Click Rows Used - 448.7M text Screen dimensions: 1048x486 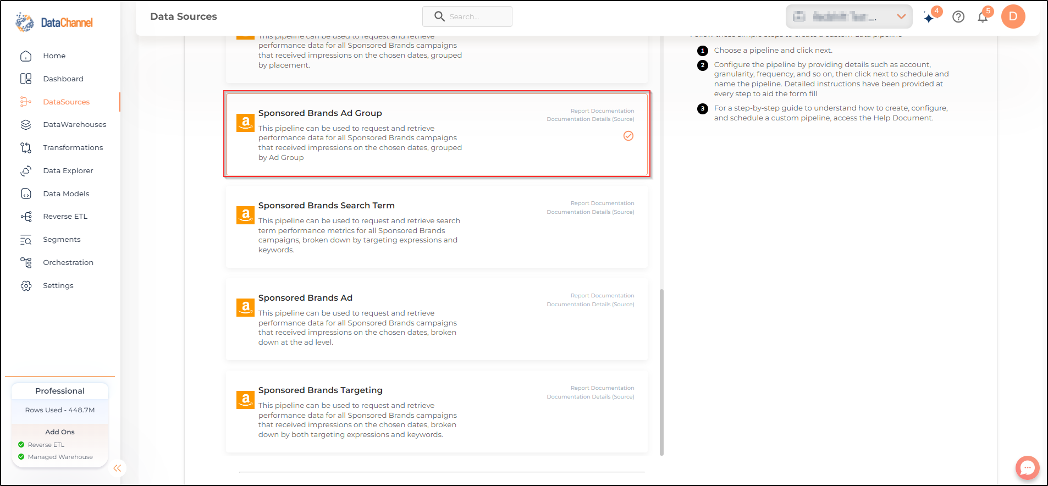click(60, 410)
